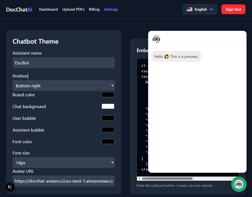The height and width of the screenshot is (197, 252).
Task: Click the Assistant name input showing DocBot
Action: [x=63, y=63]
